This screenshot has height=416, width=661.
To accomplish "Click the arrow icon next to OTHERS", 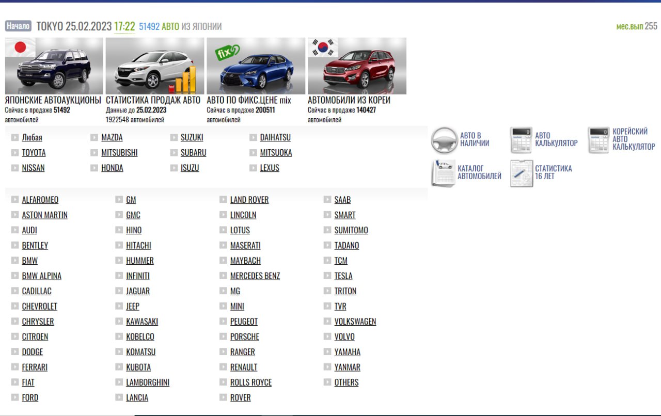I will tap(327, 382).
